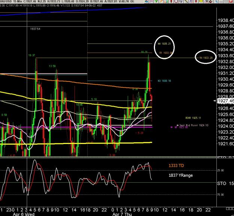Viewport: 234px width, 216px height.
Task: Click the 1333 TD orange text
Action: click(176, 165)
